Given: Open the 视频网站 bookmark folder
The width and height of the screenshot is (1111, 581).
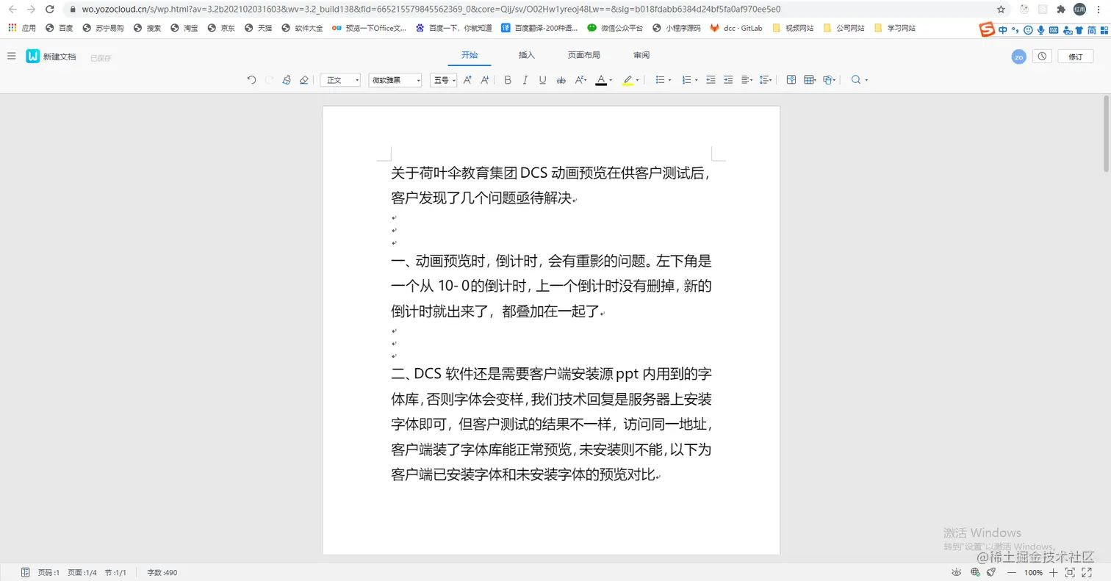Looking at the screenshot, I should pyautogui.click(x=793, y=28).
